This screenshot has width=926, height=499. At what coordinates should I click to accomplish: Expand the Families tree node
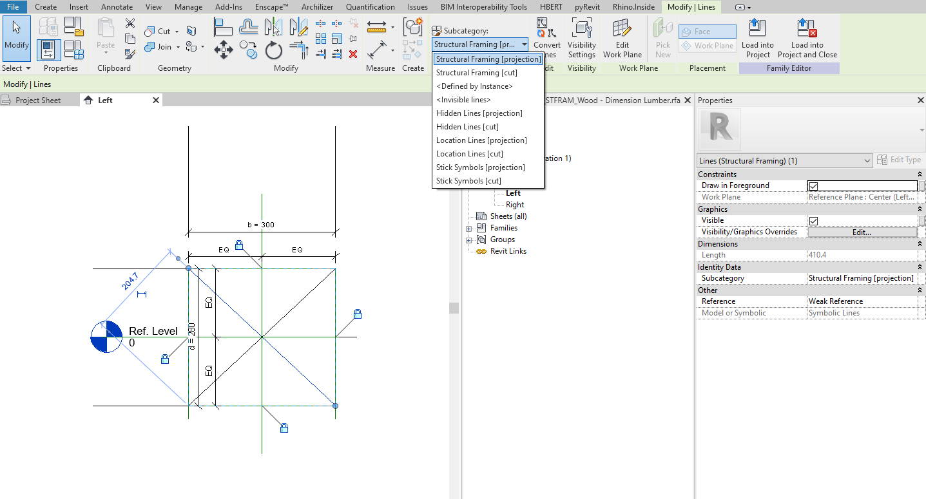pyautogui.click(x=469, y=228)
